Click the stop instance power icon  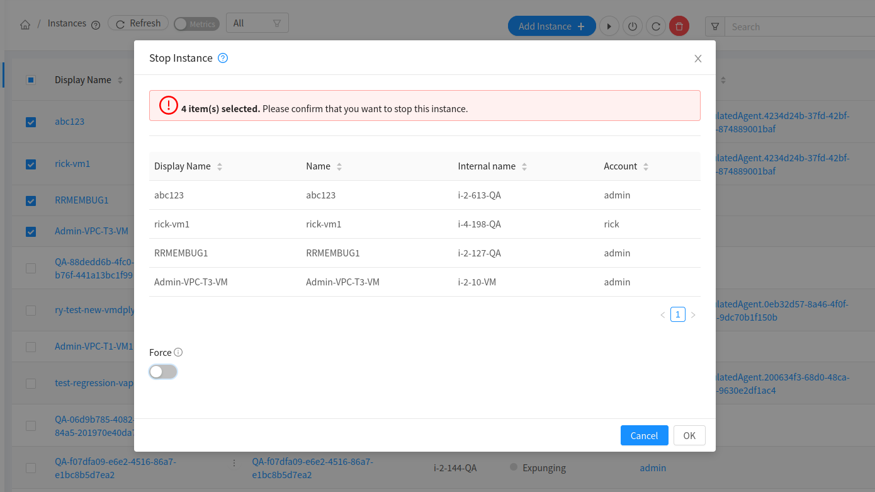pos(632,26)
